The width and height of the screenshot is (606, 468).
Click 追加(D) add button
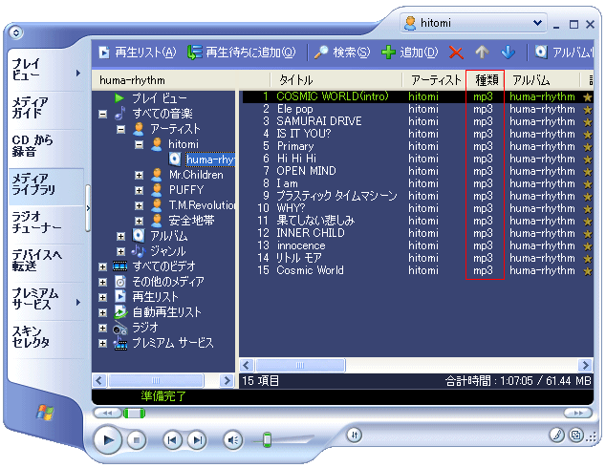(x=410, y=53)
